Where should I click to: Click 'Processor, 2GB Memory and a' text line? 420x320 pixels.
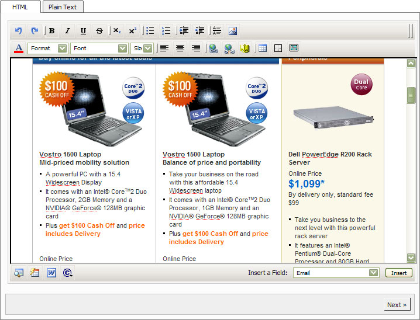coord(89,200)
